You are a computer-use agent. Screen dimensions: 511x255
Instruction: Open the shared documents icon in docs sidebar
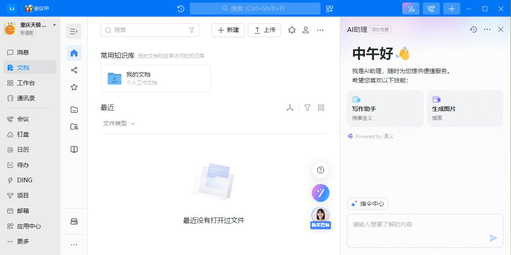74,70
